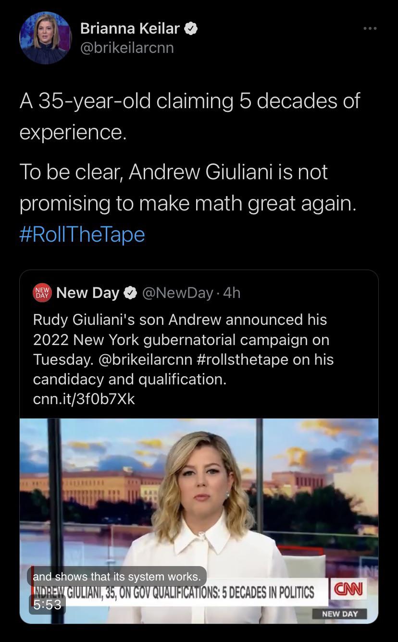The height and width of the screenshot is (642, 398).
Task: Click the red New Day logo avatar
Action: 42,292
